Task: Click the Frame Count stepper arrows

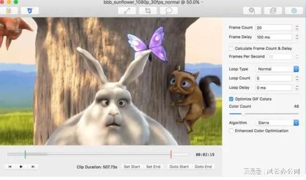Action: 297,28
